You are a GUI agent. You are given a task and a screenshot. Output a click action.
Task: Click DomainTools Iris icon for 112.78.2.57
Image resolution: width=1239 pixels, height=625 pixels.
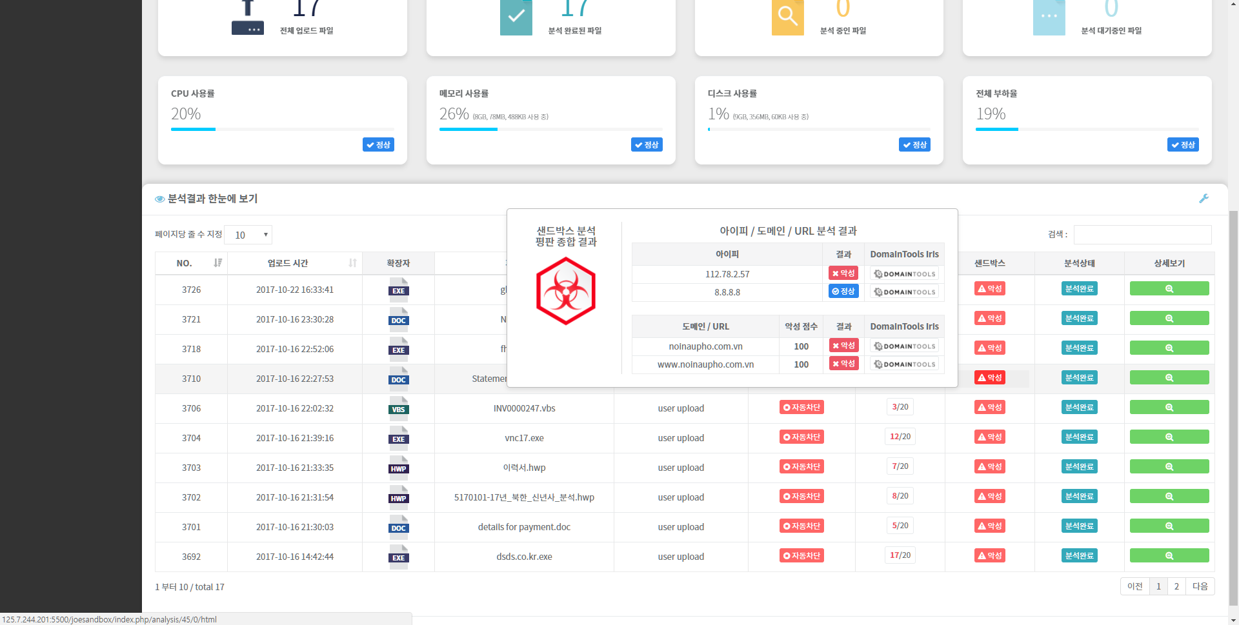click(x=904, y=274)
